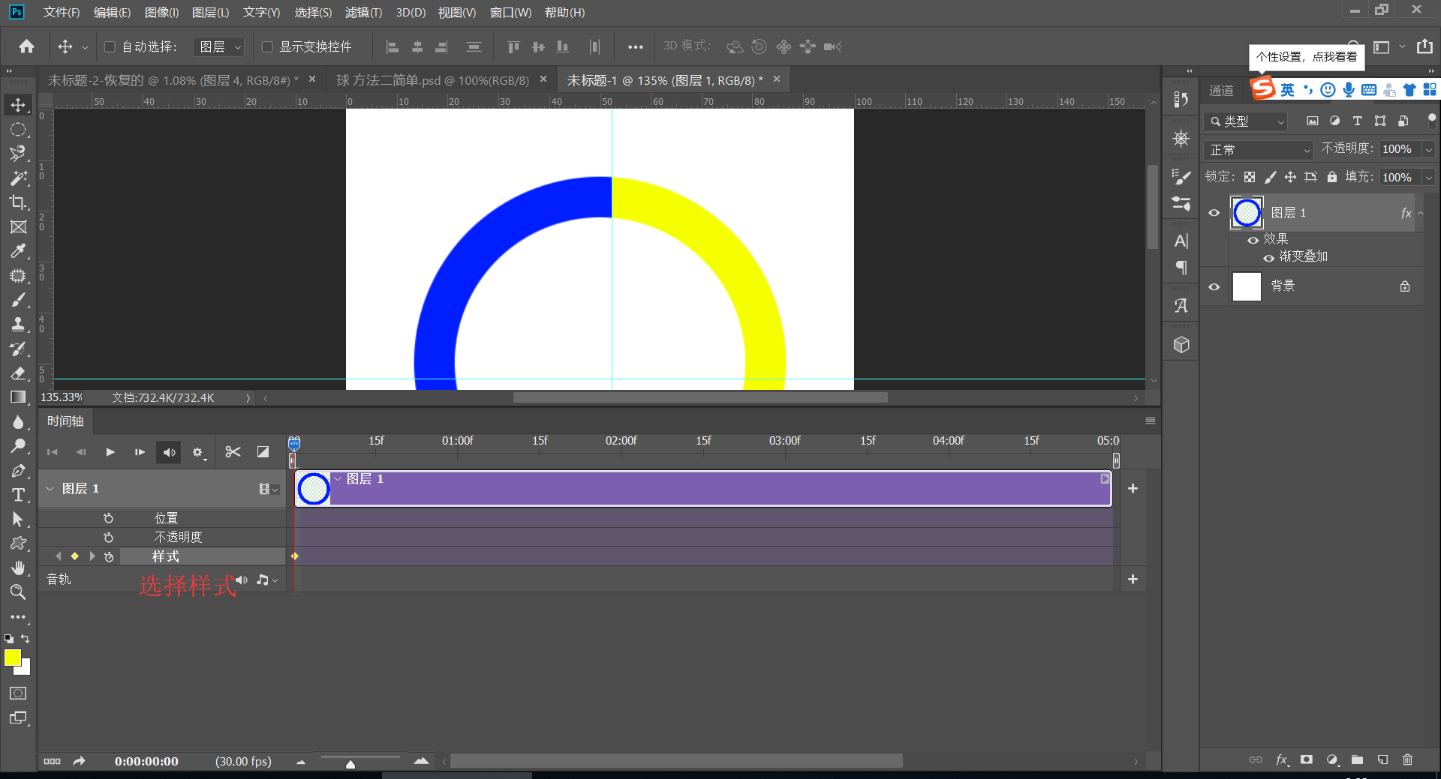Toggle 效果 visibility eye
The width and height of the screenshot is (1441, 779).
[1253, 240]
